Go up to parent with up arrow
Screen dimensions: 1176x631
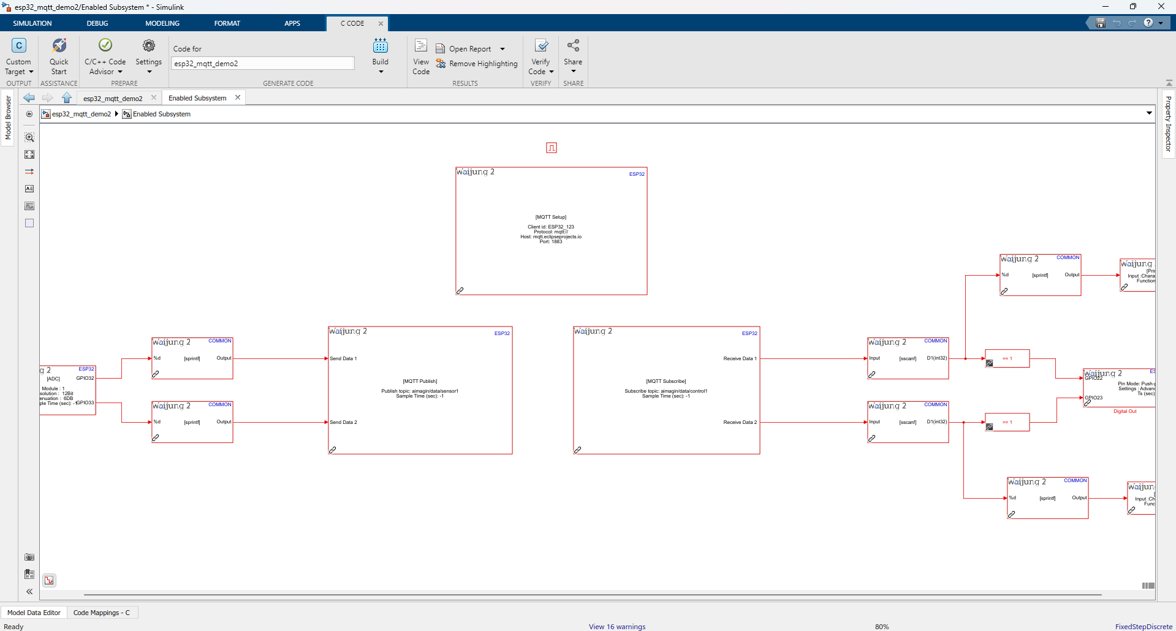[67, 97]
